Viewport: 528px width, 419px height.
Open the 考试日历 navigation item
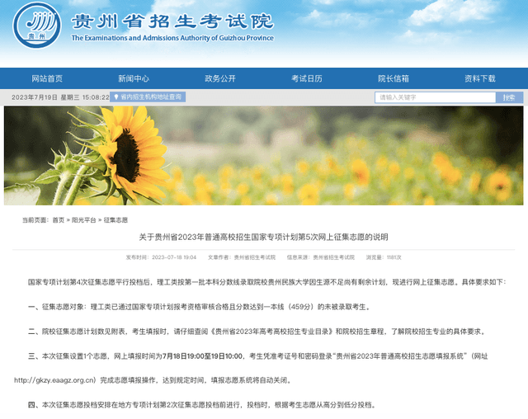307,78
